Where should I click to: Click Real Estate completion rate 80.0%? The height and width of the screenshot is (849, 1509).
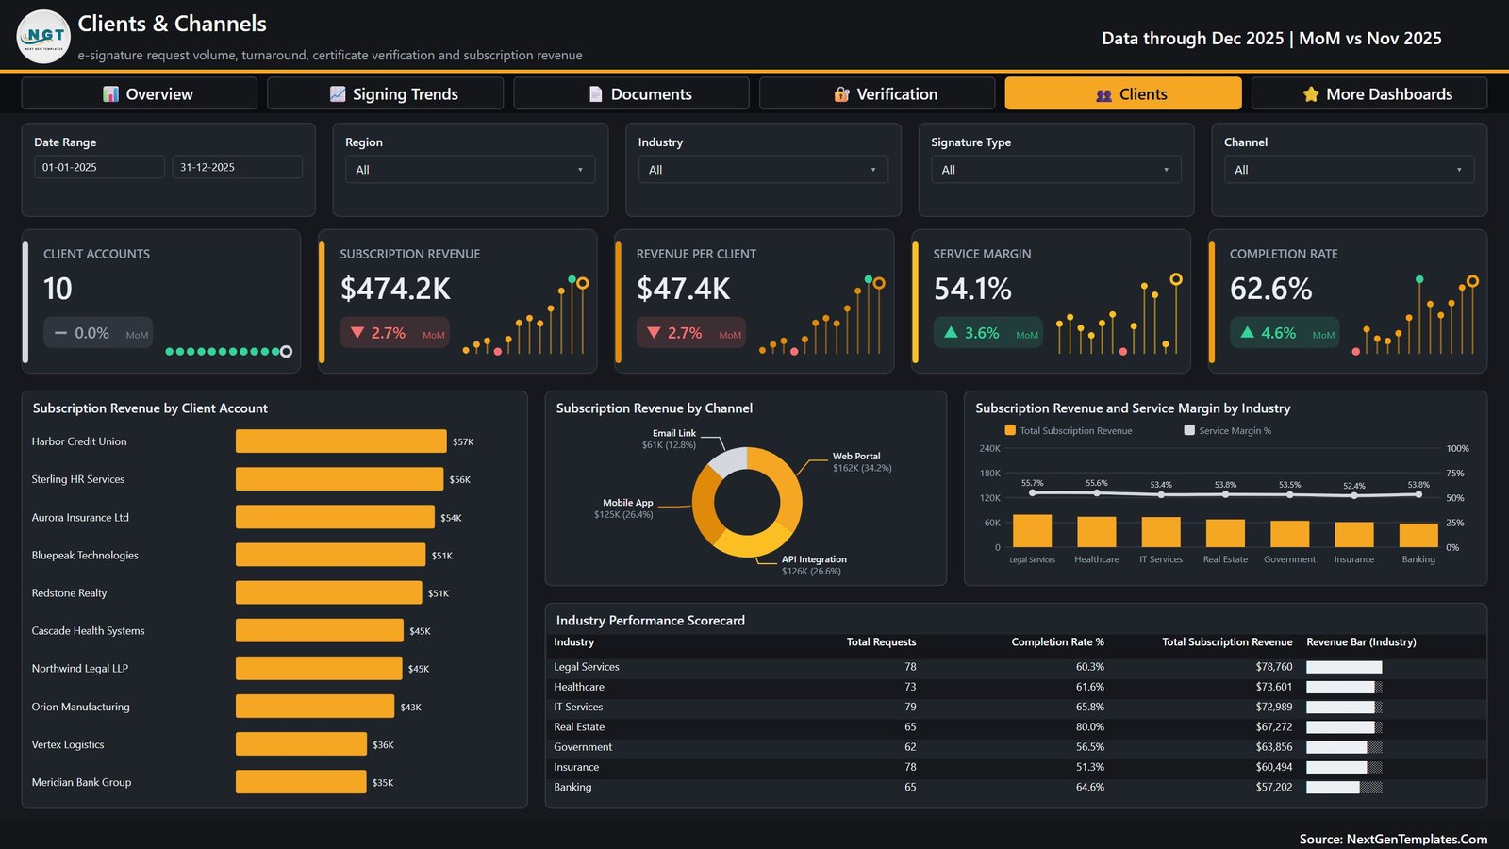tap(1089, 727)
